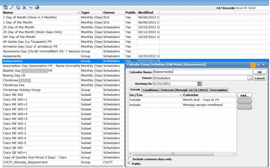Switch to the Details tab
The height and width of the screenshot is (168, 270).
coord(135,90)
